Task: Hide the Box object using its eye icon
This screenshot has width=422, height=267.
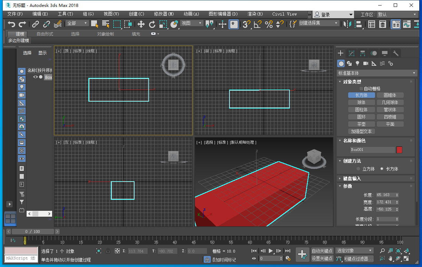Action: pyautogui.click(x=35, y=77)
